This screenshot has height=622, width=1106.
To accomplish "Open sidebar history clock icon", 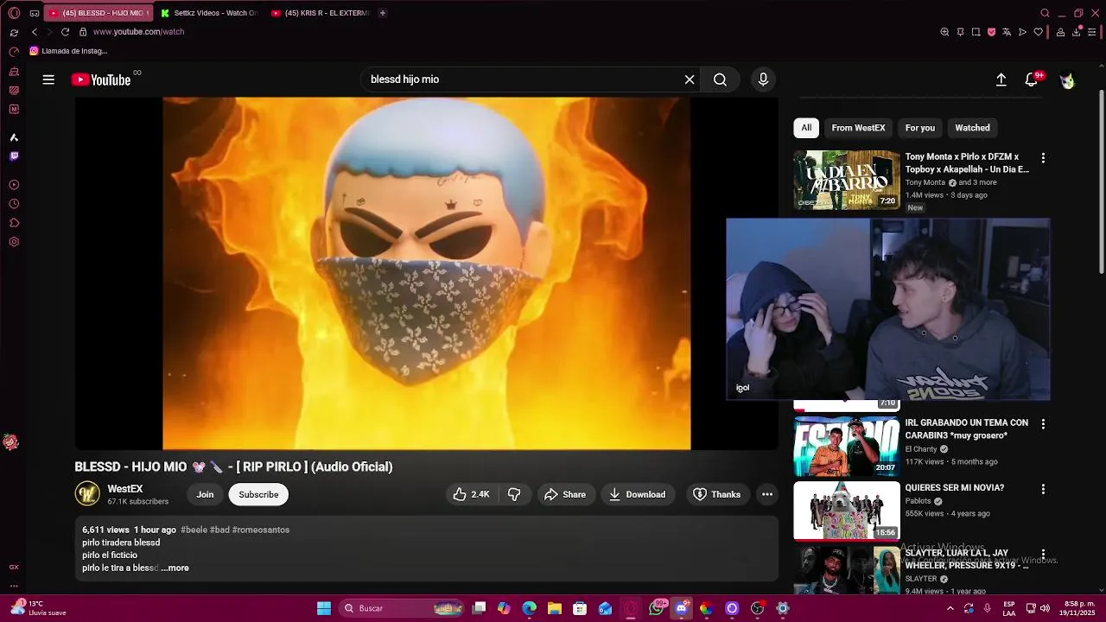I will (14, 204).
